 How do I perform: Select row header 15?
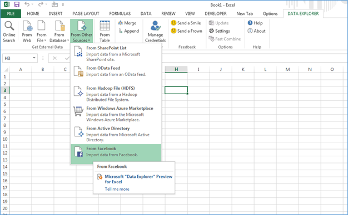(x=5, y=173)
